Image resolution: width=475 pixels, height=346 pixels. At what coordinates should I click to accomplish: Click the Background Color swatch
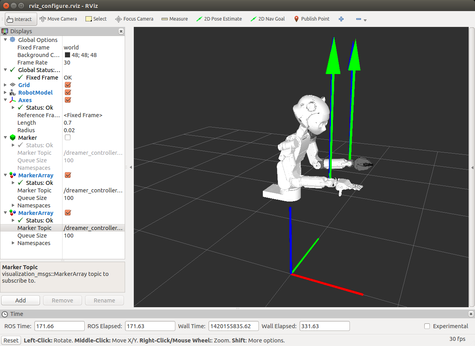67,55
